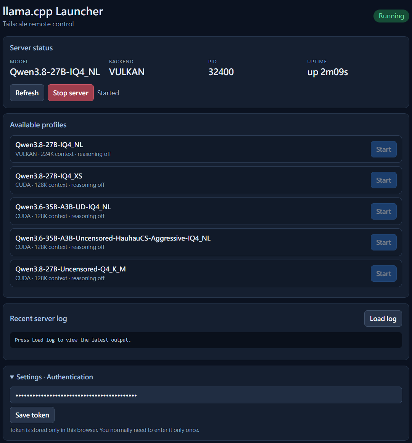Click 'Token is stored only in this browser' note

click(x=105, y=430)
